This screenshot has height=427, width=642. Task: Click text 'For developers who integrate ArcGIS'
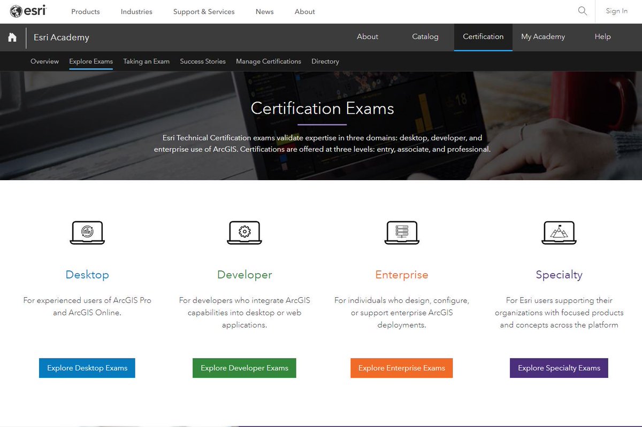[244, 300]
